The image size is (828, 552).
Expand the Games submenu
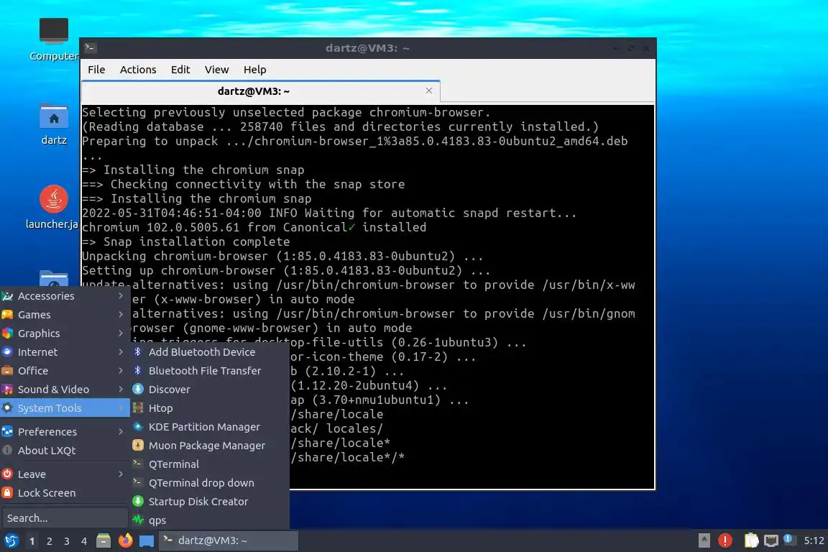click(x=65, y=315)
